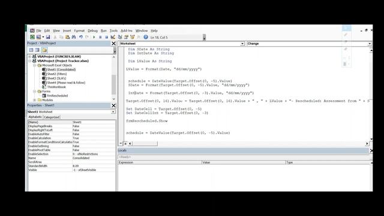Click the (Name) property value Sheet1

point(94,122)
